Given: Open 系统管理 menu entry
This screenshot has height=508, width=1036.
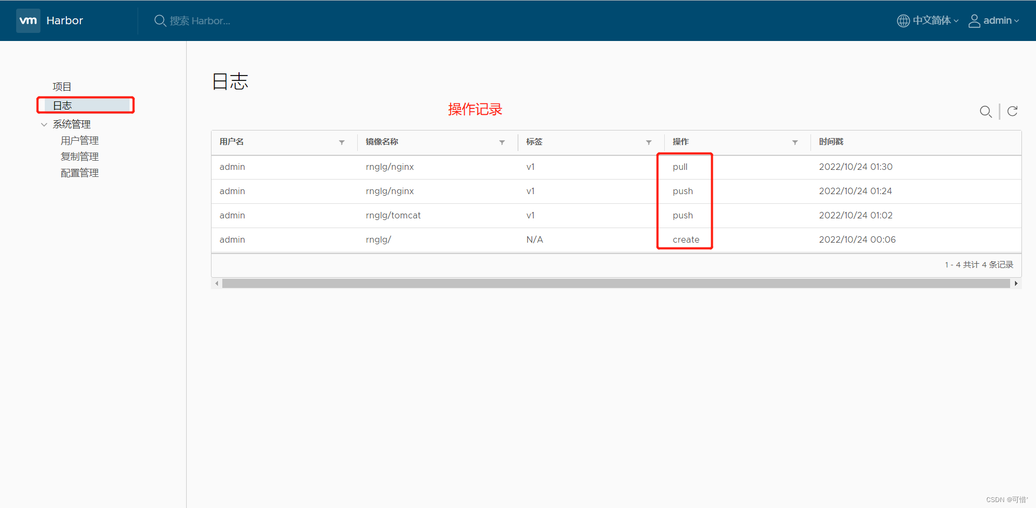Looking at the screenshot, I should coord(72,124).
